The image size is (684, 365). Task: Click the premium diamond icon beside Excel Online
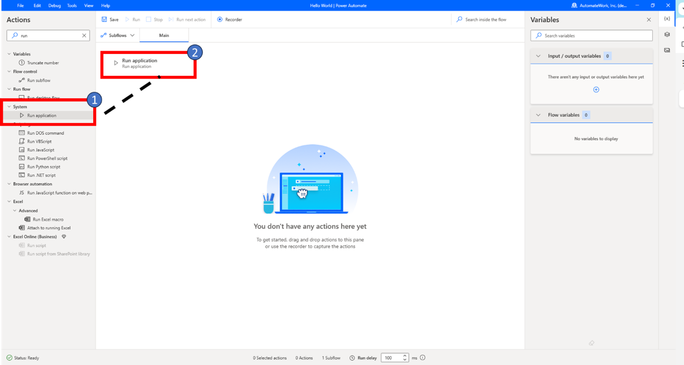64,236
